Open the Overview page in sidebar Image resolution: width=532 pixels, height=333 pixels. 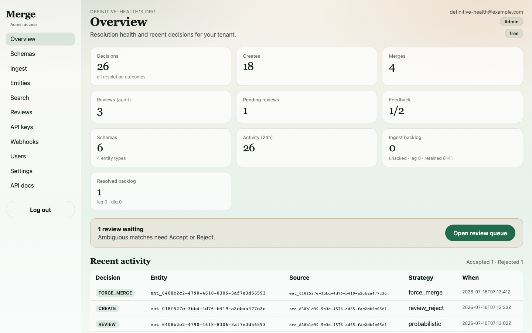pyautogui.click(x=40, y=39)
